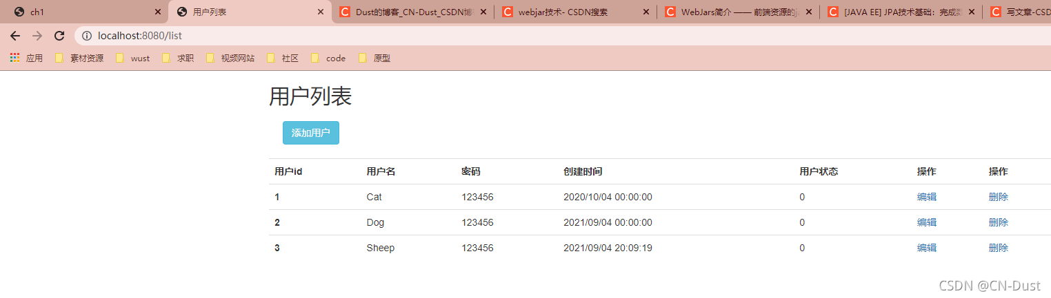Screen dimensions: 1051x298
Task: Reload the page with the refresh icon
Action: pyautogui.click(x=59, y=36)
